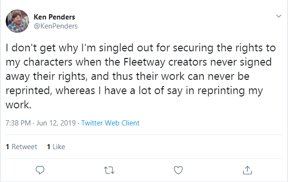The height and width of the screenshot is (182, 288).
Task: Click the Like count number
Action: 49,147
